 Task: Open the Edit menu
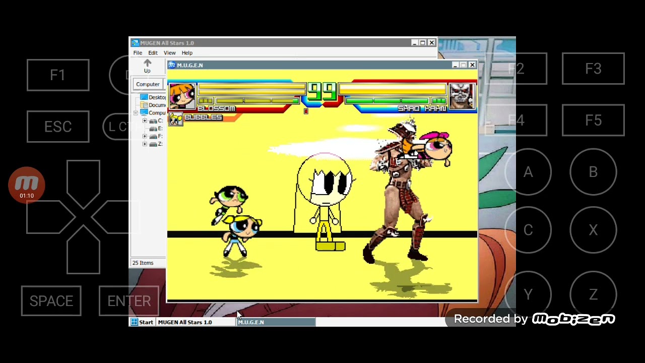tap(153, 53)
